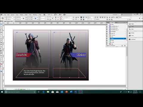Create a new layer in Layers panel
Image resolution: width=143 pixels, height=107 pixels.
pyautogui.click(x=122, y=46)
